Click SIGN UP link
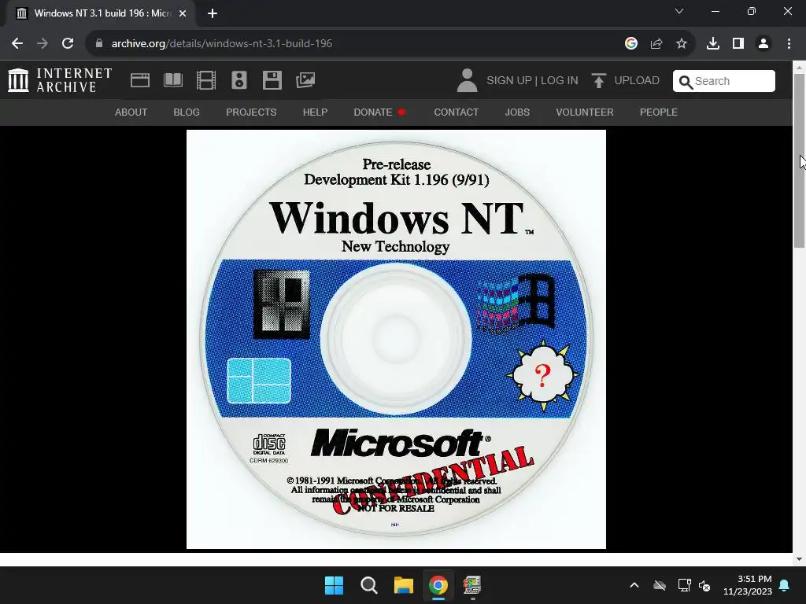 coord(509,81)
